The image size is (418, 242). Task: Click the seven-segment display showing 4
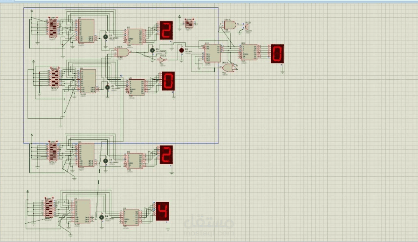(163, 211)
